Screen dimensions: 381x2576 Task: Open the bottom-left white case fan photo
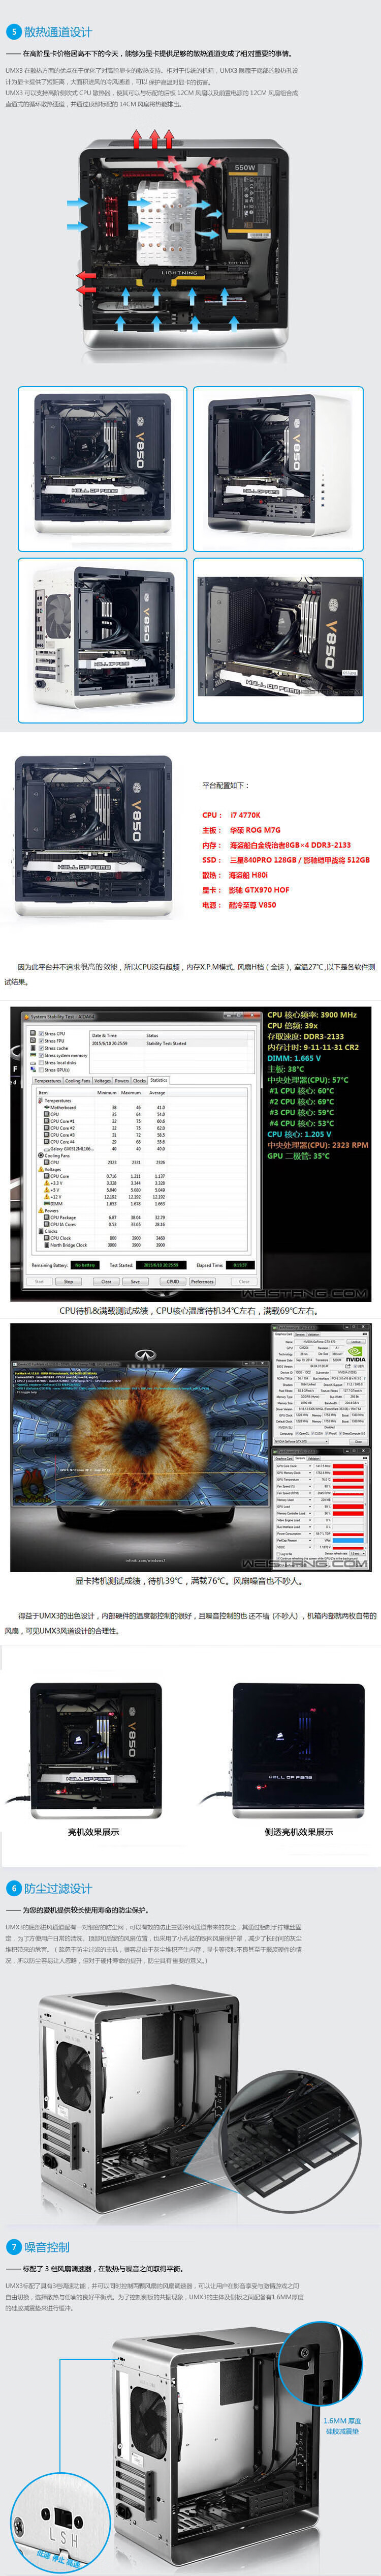(103, 640)
